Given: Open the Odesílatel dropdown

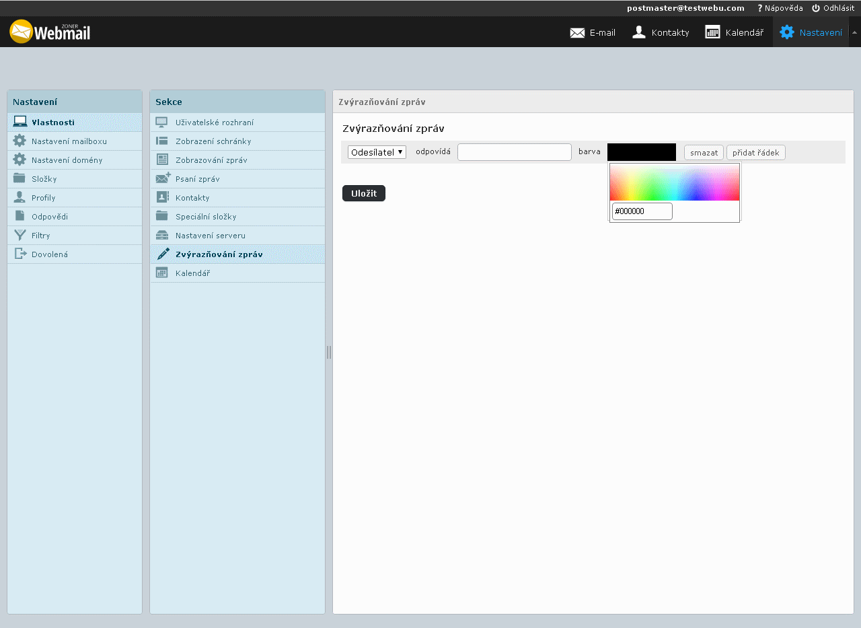Looking at the screenshot, I should [377, 152].
